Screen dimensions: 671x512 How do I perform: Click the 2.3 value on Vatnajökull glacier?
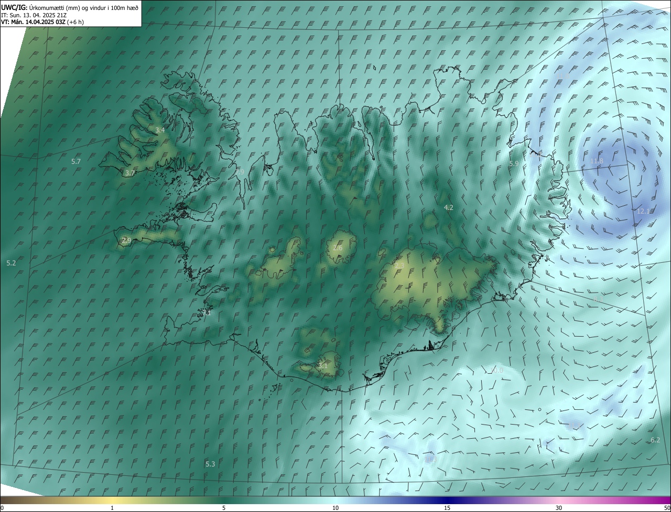coord(399,266)
